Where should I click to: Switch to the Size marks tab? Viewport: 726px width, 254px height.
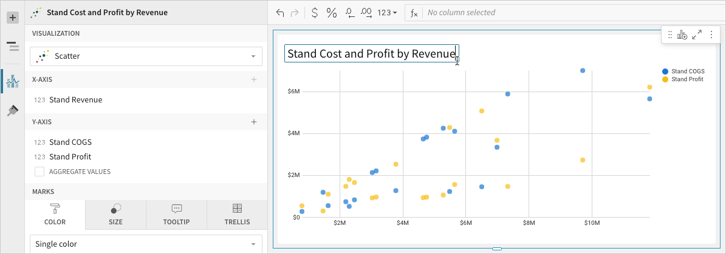click(115, 215)
